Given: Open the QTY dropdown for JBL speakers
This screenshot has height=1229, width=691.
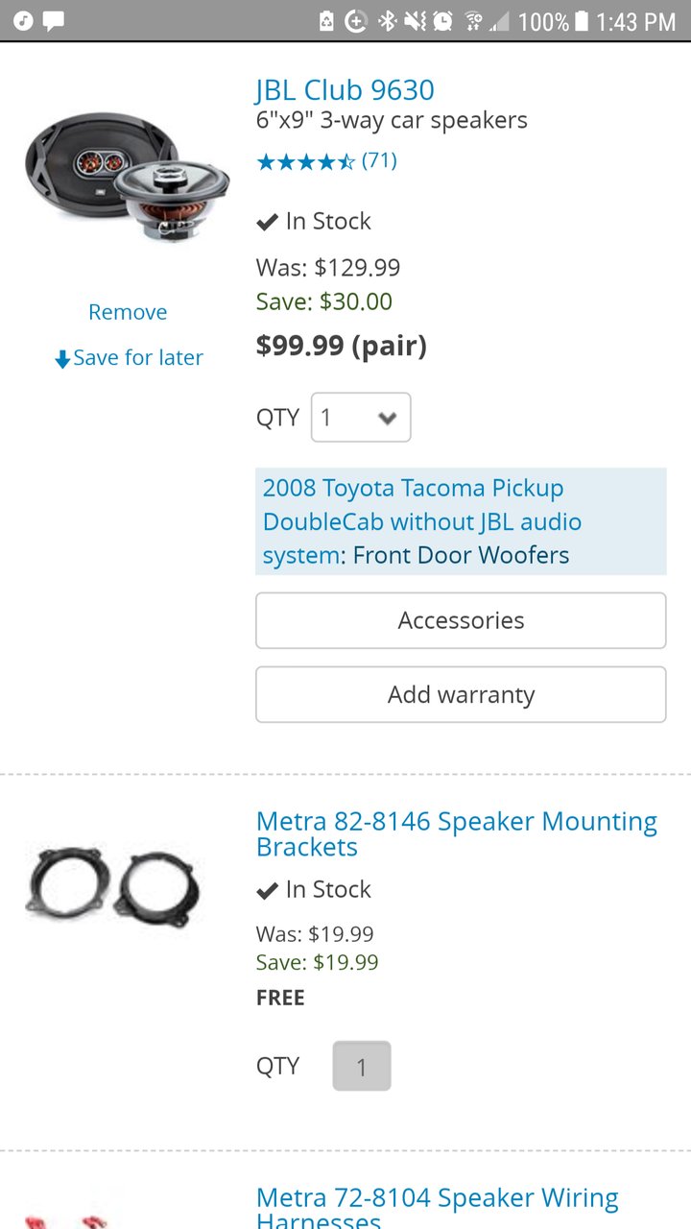Looking at the screenshot, I should pyautogui.click(x=361, y=418).
